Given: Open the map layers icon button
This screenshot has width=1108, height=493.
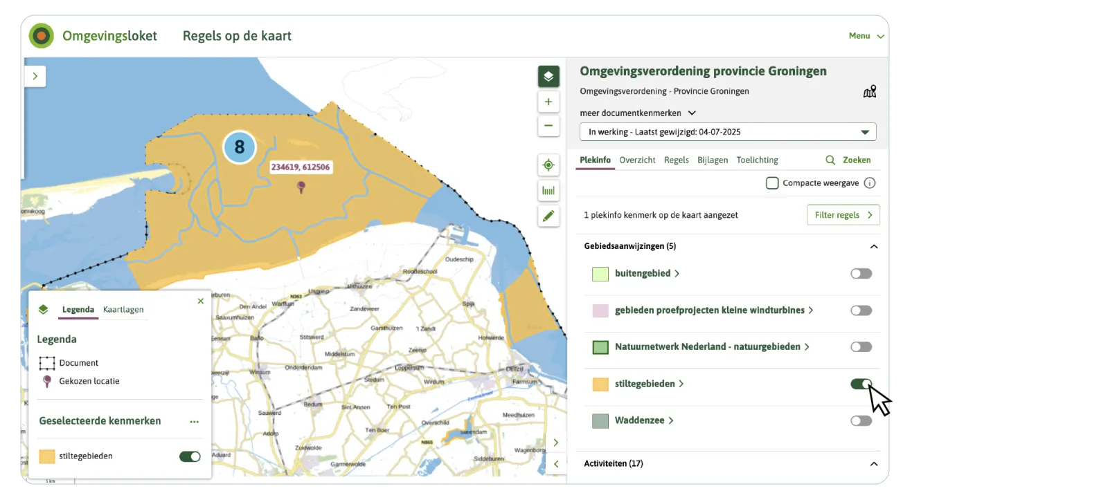Looking at the screenshot, I should 548,76.
